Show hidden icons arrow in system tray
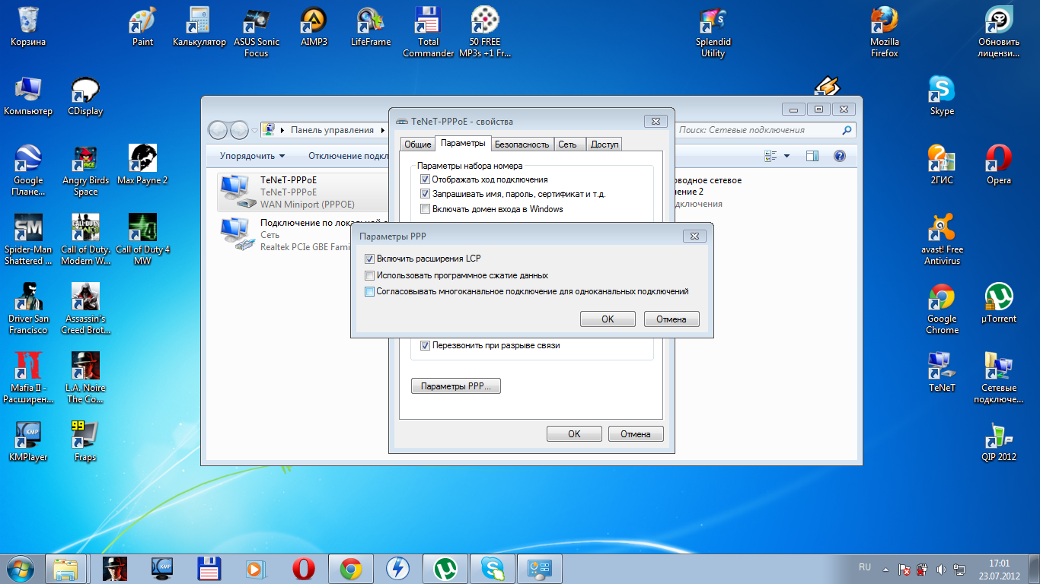The image size is (1040, 584). click(885, 569)
